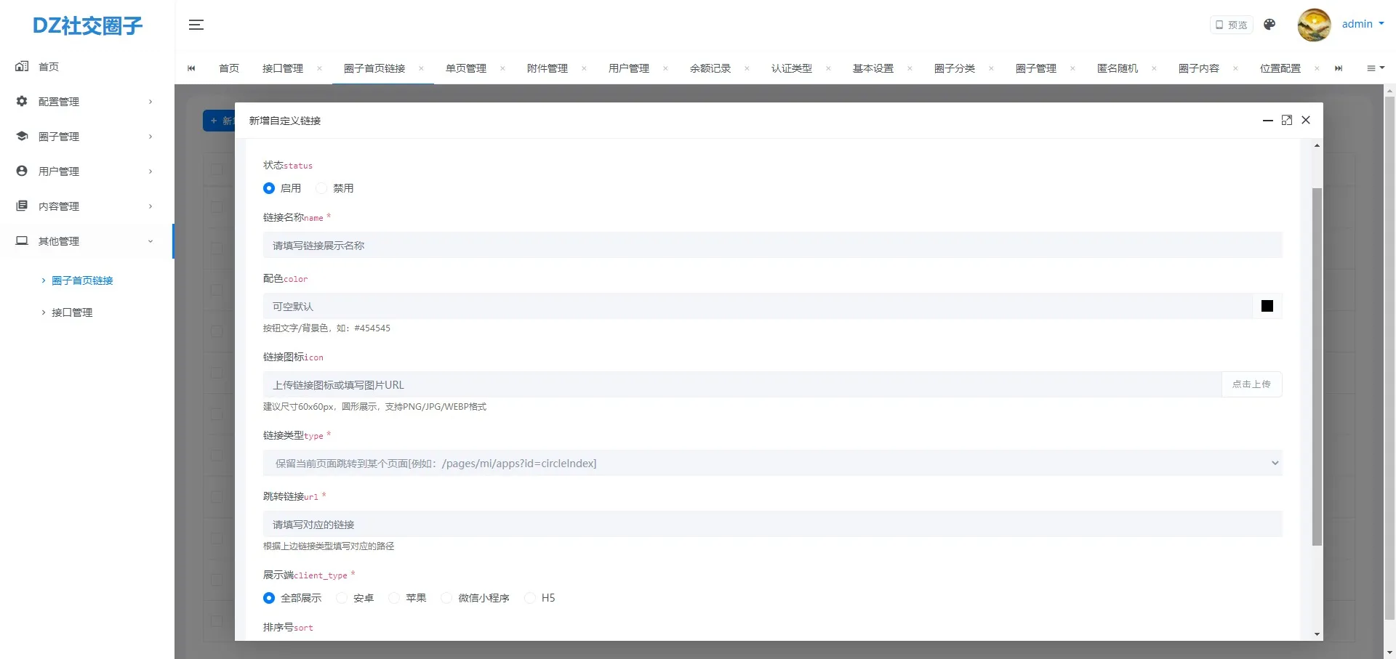
Task: Click the 点击上传 upload button
Action: tap(1251, 384)
